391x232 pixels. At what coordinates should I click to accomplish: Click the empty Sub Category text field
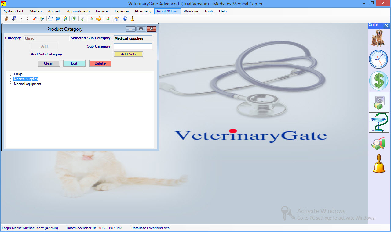click(133, 46)
